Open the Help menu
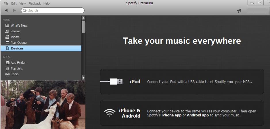Image resolution: width=270 pixels, height=129 pixels. tap(47, 3)
